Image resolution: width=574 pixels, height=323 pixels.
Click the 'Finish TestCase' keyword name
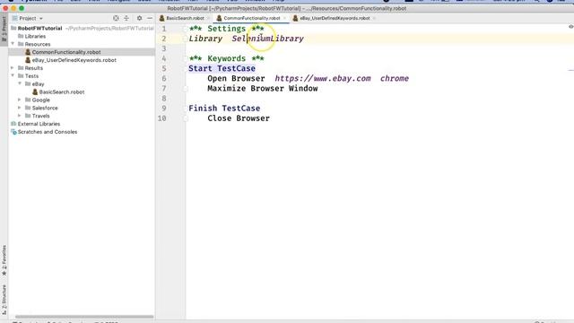pyautogui.click(x=224, y=109)
